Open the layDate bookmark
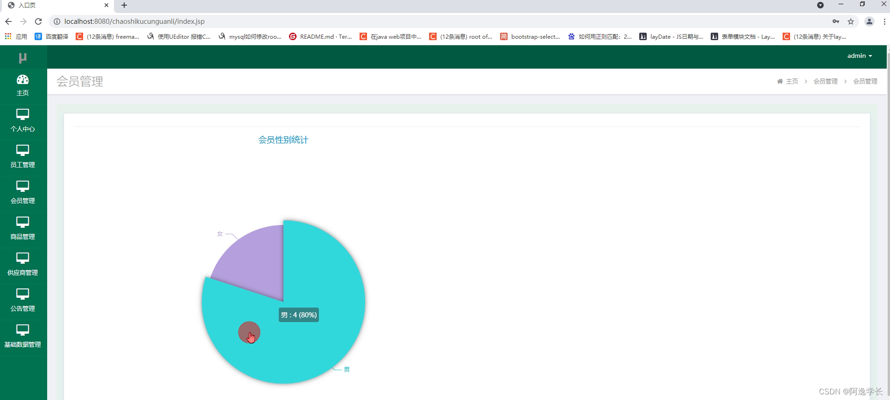 (x=671, y=36)
